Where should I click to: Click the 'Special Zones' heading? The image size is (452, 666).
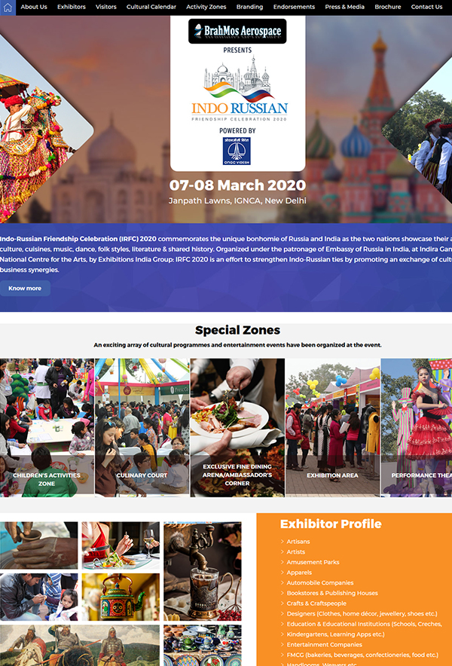click(237, 330)
